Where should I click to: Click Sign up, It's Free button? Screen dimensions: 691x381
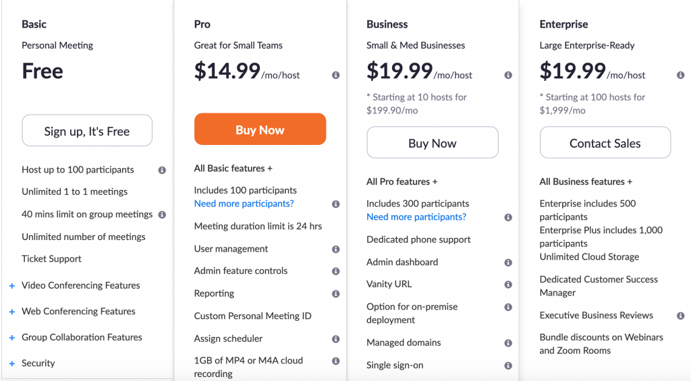87,131
